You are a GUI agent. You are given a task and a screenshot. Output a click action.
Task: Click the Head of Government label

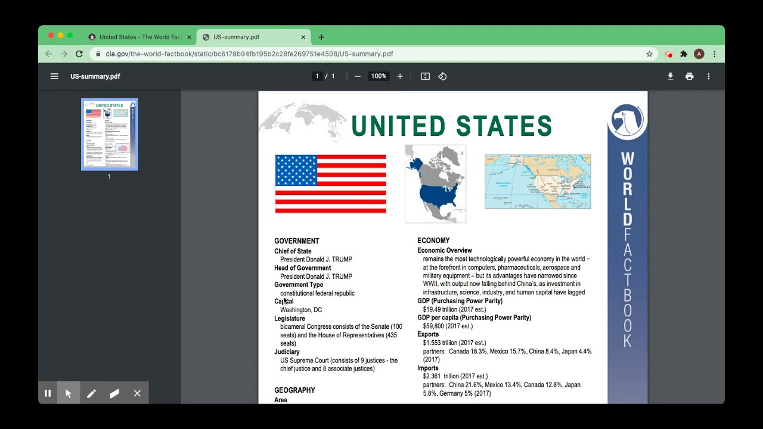click(302, 268)
